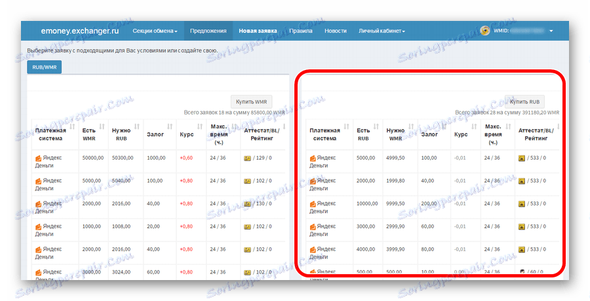Sort left table by Курс column
The width and height of the screenshot is (590, 301).
200,127
